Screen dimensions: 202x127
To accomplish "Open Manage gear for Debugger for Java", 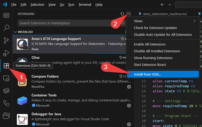I will click(x=129, y=124).
